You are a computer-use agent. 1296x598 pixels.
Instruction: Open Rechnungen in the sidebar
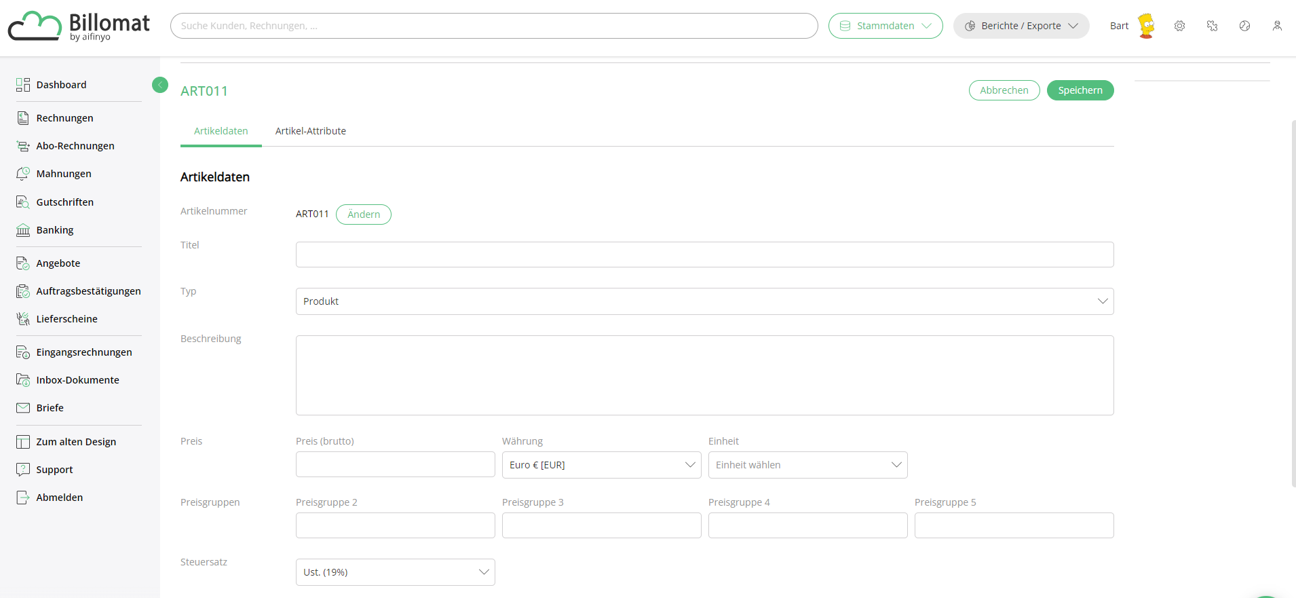coord(64,118)
